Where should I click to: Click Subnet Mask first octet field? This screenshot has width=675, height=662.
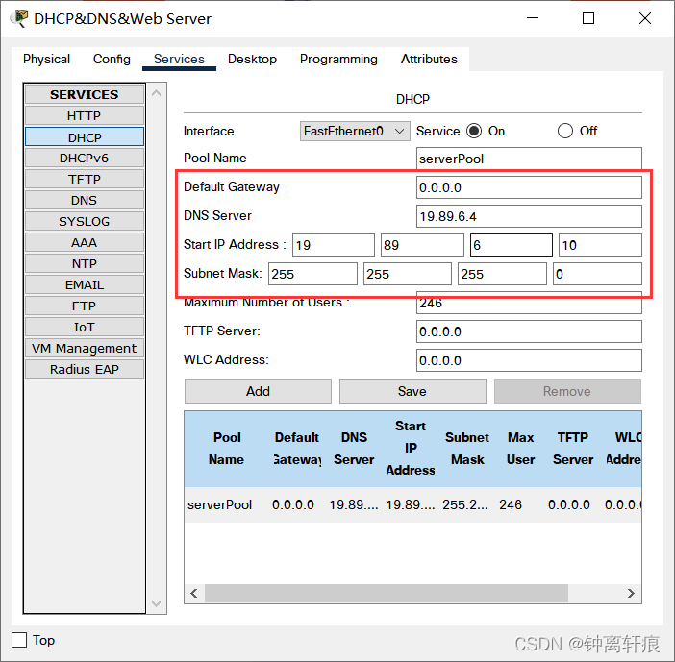(x=312, y=274)
